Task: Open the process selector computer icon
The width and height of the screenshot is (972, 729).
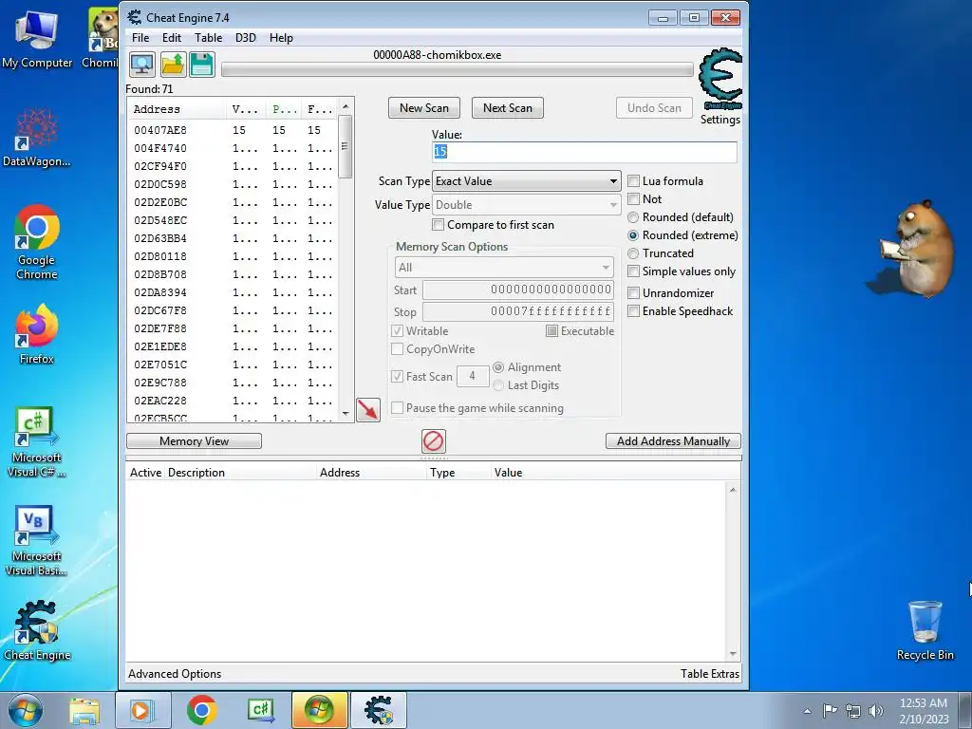Action: pyautogui.click(x=142, y=65)
